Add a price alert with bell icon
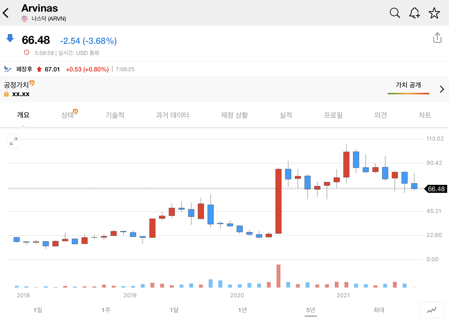 tap(414, 13)
